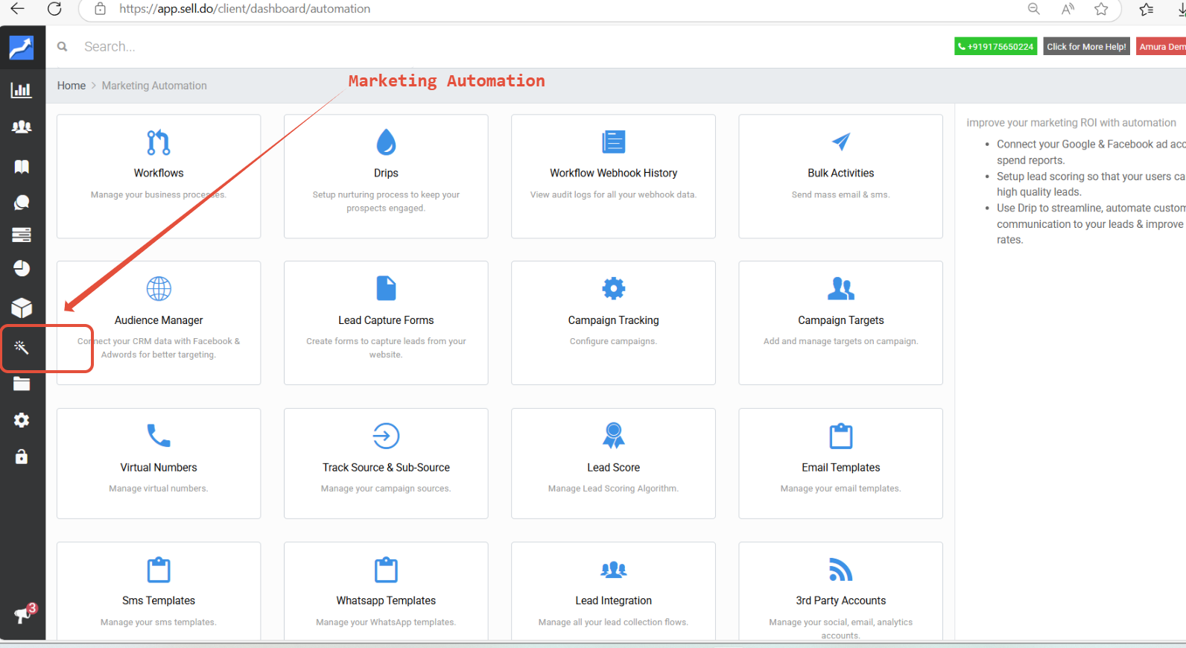Image resolution: width=1186 pixels, height=648 pixels.
Task: Click the magic wand automation sidebar icon
Action: [x=22, y=347]
